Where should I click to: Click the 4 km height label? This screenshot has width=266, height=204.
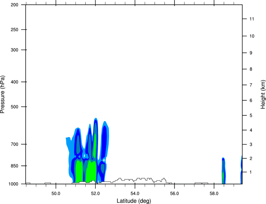[251, 130]
